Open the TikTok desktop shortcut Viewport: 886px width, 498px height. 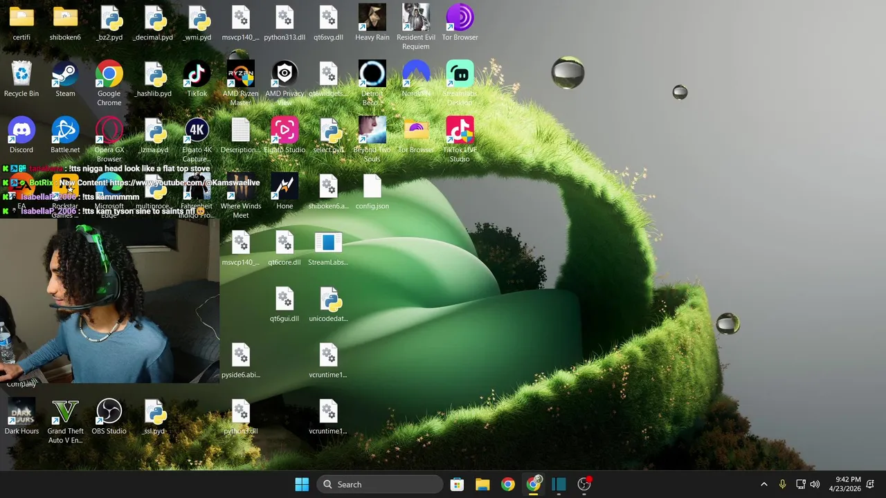(x=197, y=79)
